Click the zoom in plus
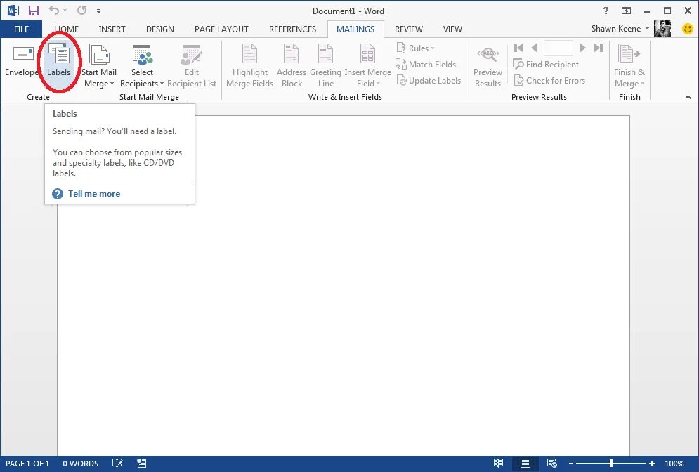Viewport: 699px width, 472px height. 652,464
